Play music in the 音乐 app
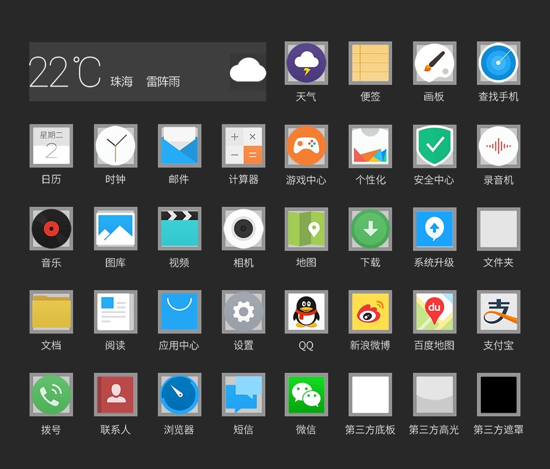This screenshot has width=550, height=469. pyautogui.click(x=51, y=229)
